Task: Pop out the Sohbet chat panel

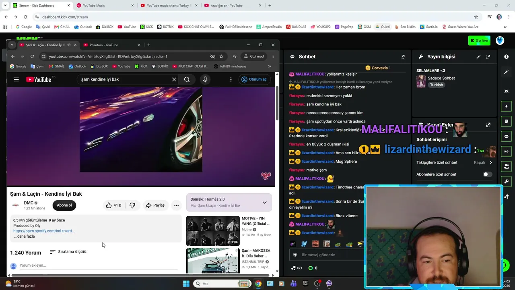Action: tap(402, 57)
